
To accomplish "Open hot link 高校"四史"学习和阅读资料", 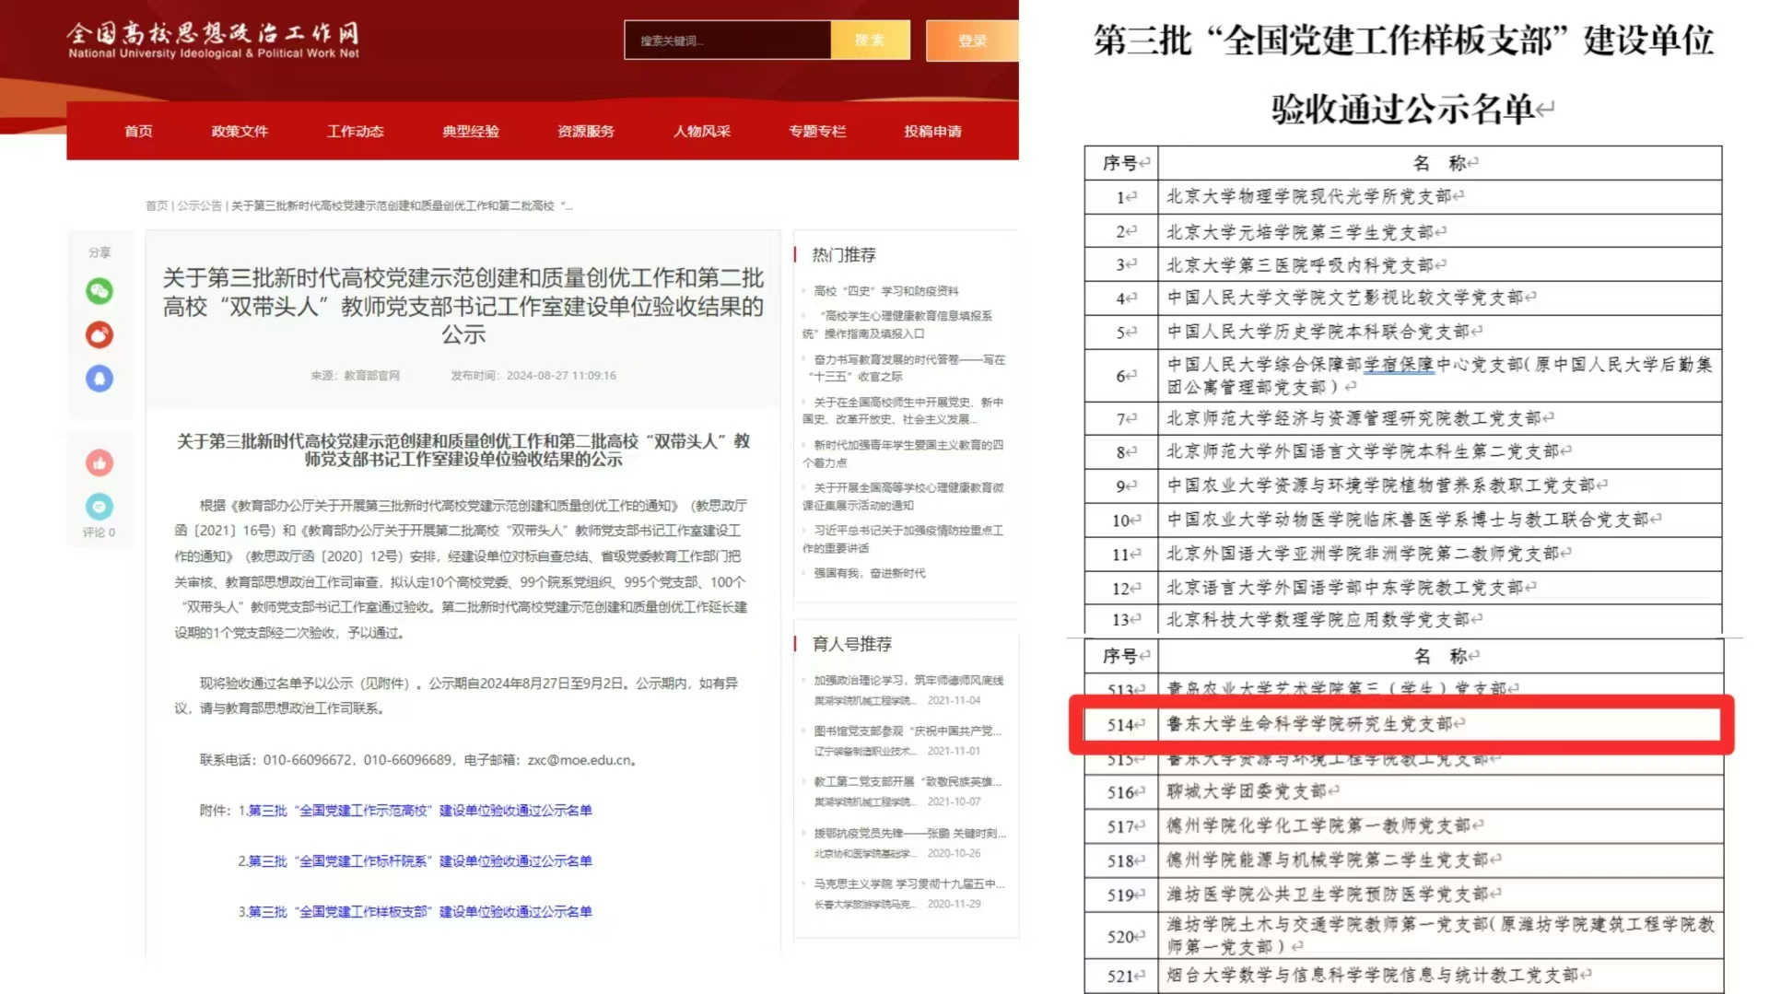I will [x=885, y=291].
